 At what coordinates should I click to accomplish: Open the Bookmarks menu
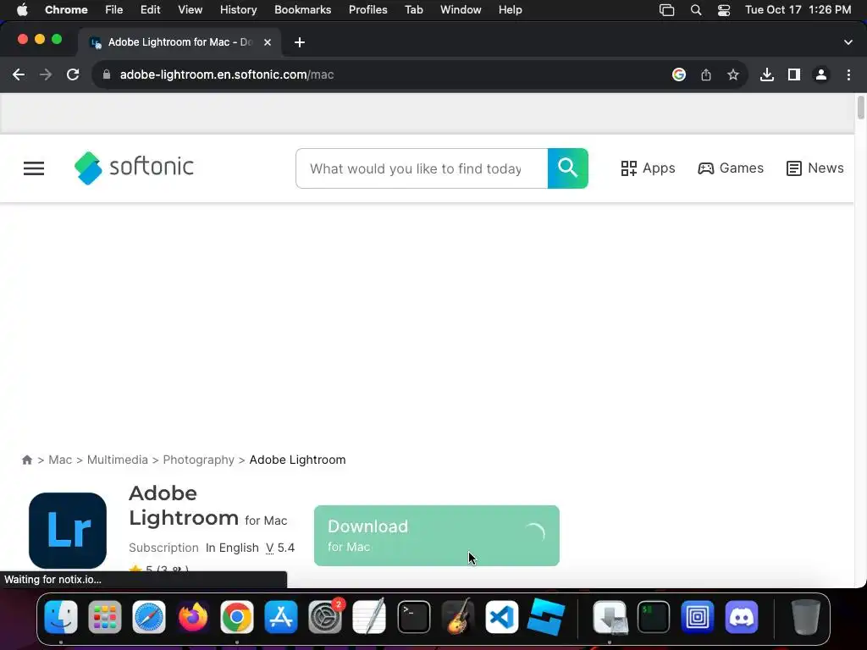[x=302, y=10]
